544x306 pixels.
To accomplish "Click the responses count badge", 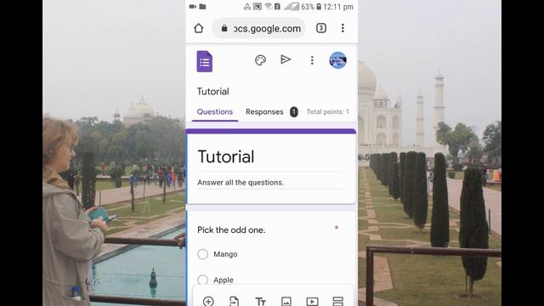I will (294, 111).
